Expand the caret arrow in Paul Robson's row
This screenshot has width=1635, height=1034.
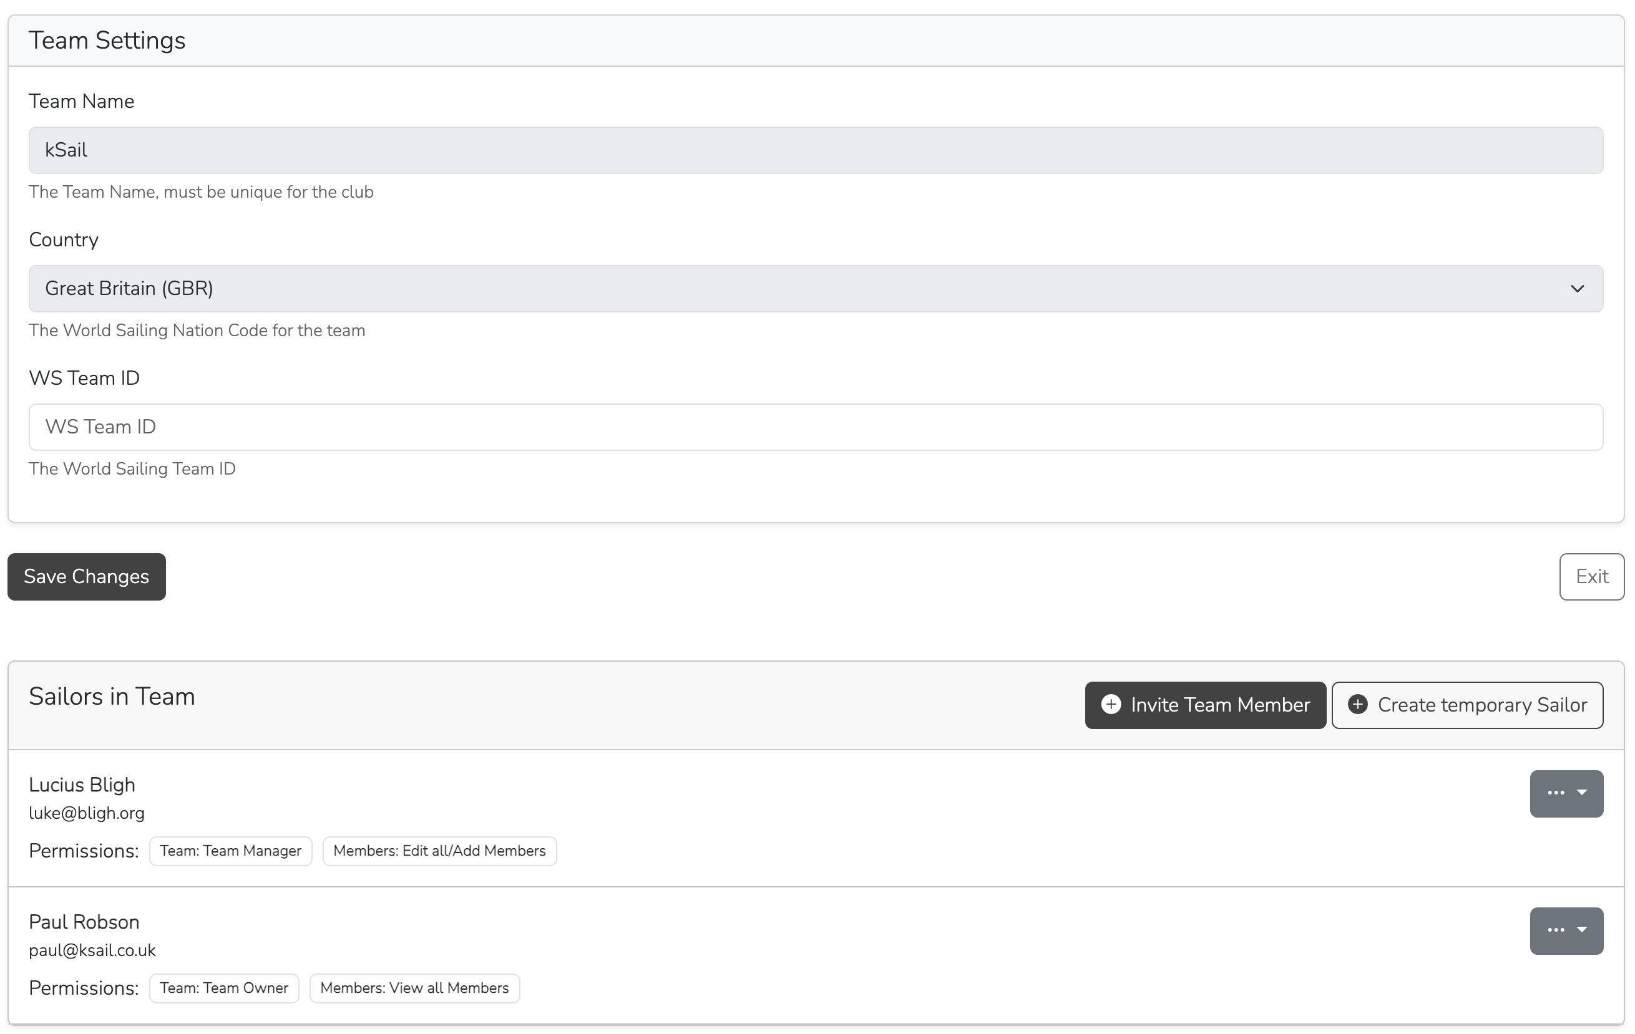pyautogui.click(x=1581, y=930)
